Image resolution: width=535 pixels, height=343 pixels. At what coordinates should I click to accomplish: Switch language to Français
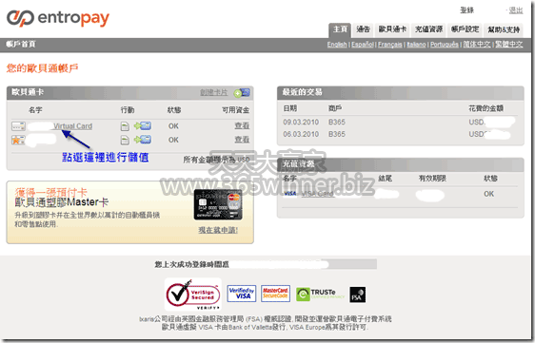tap(390, 45)
